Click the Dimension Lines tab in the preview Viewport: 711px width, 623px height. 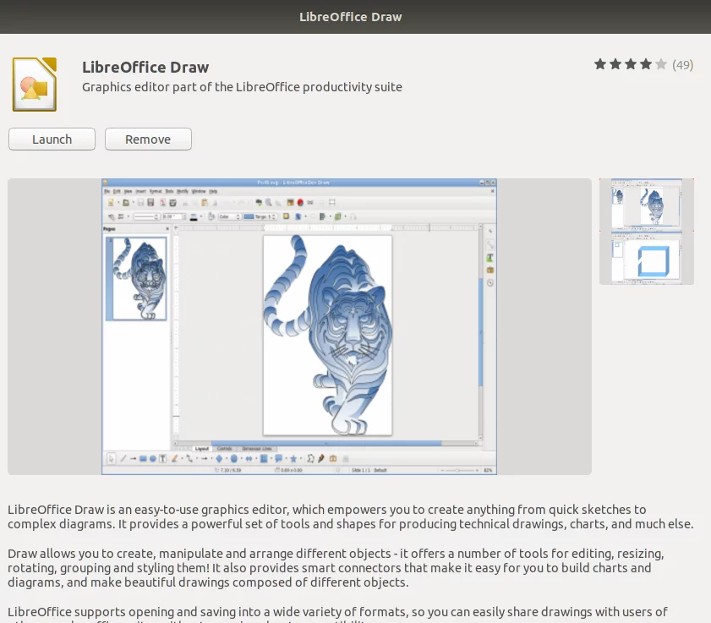point(257,449)
